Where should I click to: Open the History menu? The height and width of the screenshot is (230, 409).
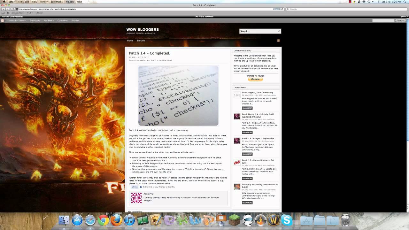click(44, 2)
